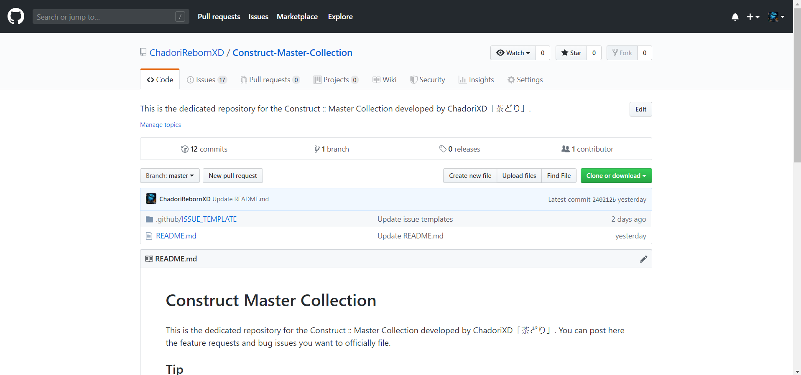Open Branch: master selector
The height and width of the screenshot is (375, 801).
pyautogui.click(x=170, y=176)
